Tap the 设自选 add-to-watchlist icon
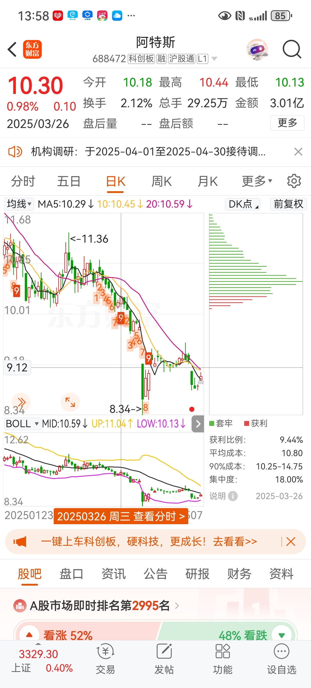The width and height of the screenshot is (311, 688). pos(282,652)
